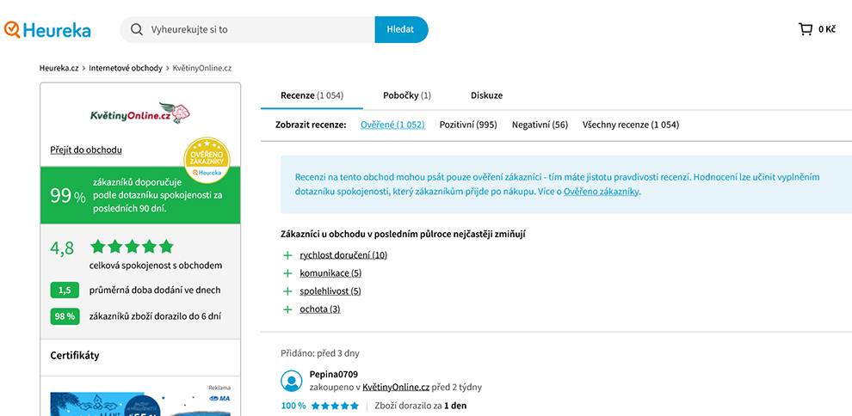
Task: Click the plus icon beside komunikace
Action: click(x=287, y=272)
